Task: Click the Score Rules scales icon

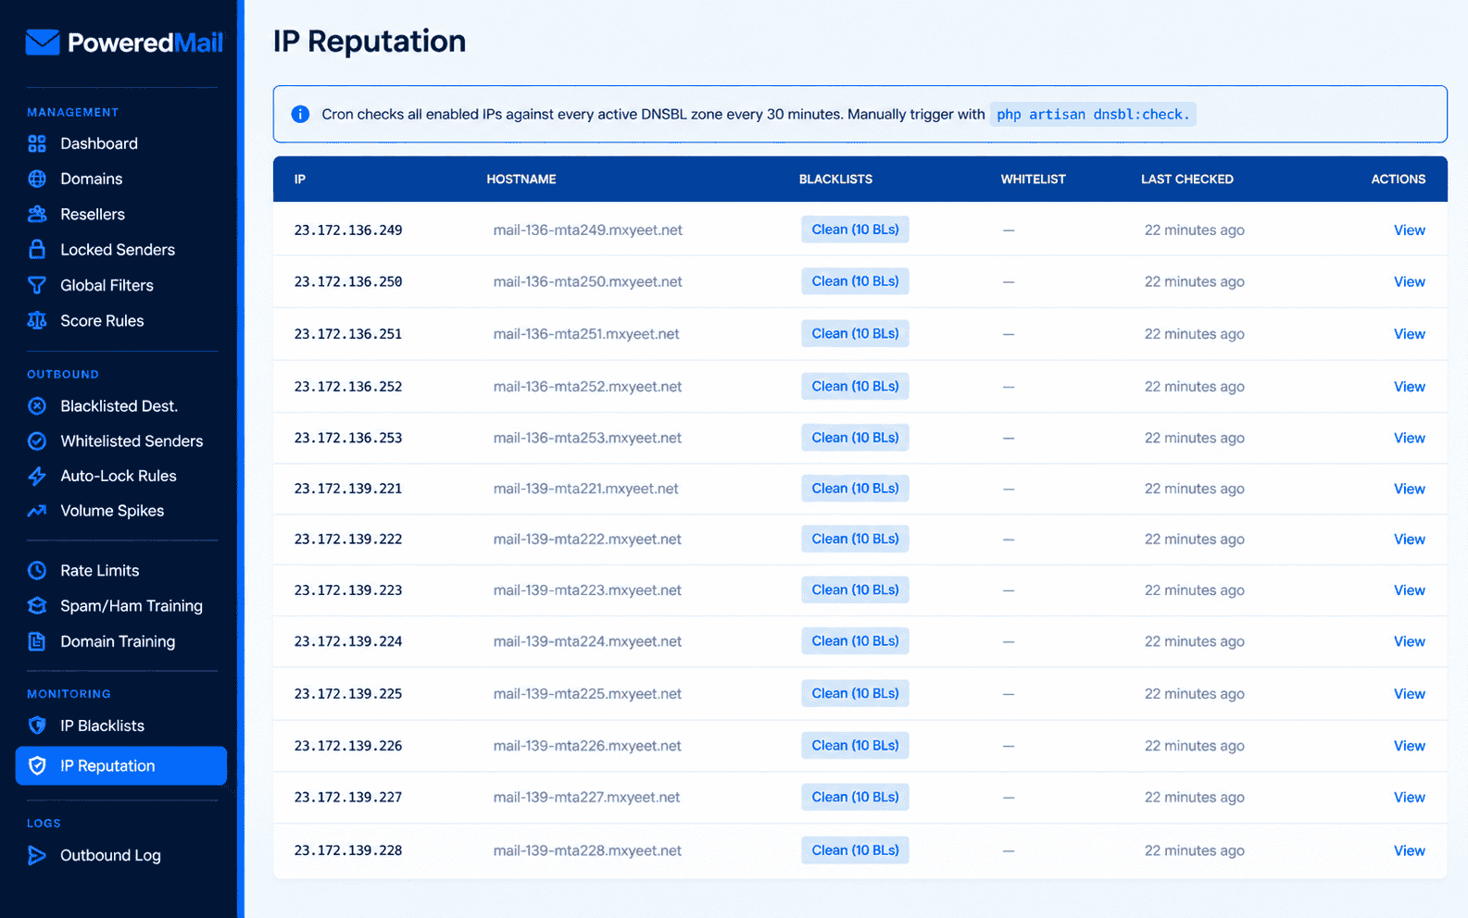Action: [37, 320]
